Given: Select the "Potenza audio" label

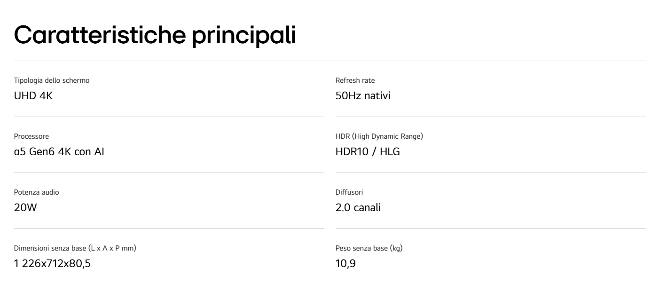Looking at the screenshot, I should [x=37, y=192].
